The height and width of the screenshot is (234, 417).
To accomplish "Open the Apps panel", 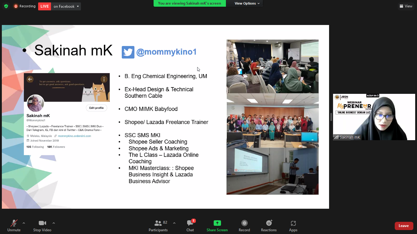I will (293, 225).
